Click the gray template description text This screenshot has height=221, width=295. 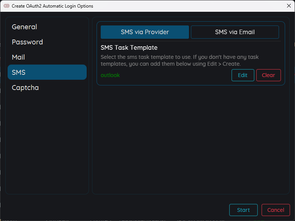coord(179,60)
